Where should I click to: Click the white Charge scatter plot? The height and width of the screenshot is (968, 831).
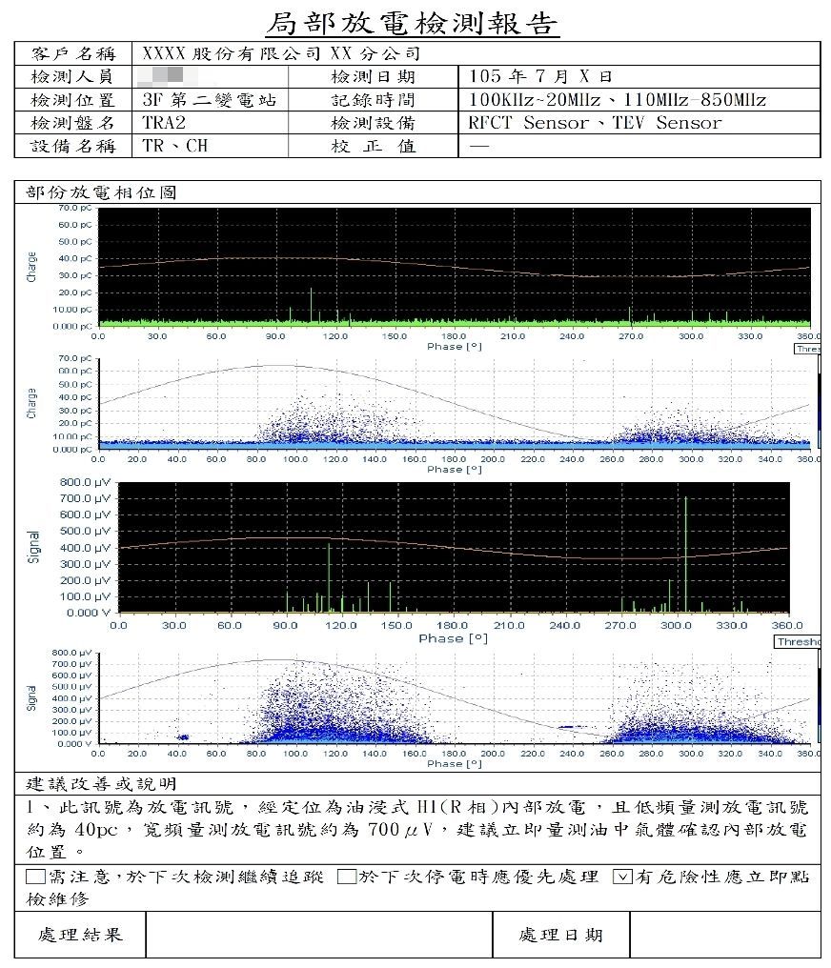(x=455, y=404)
